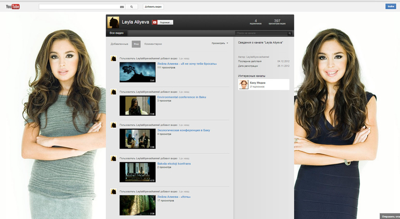The width and height of the screenshot is (400, 219).
Task: Click in the YouTube search input field
Action: (79, 7)
